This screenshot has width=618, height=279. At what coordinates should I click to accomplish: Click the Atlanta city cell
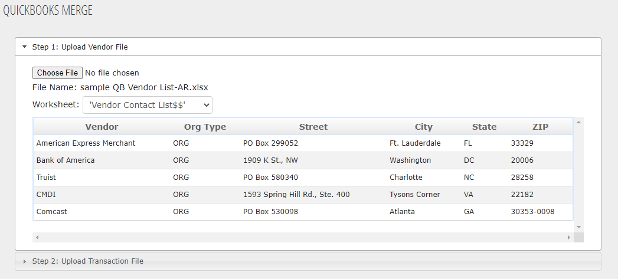424,212
